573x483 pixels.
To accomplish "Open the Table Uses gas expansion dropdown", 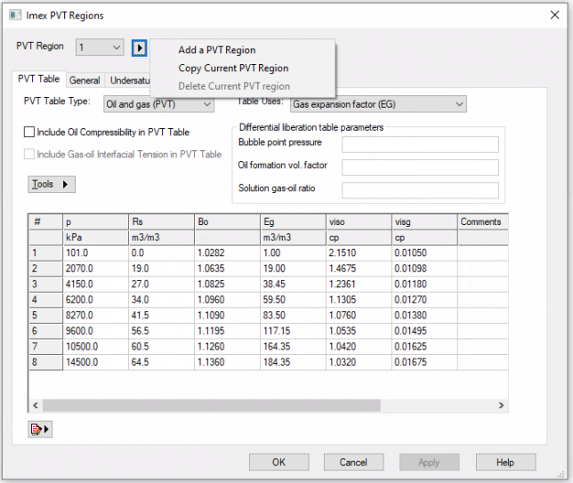I will pyautogui.click(x=379, y=104).
